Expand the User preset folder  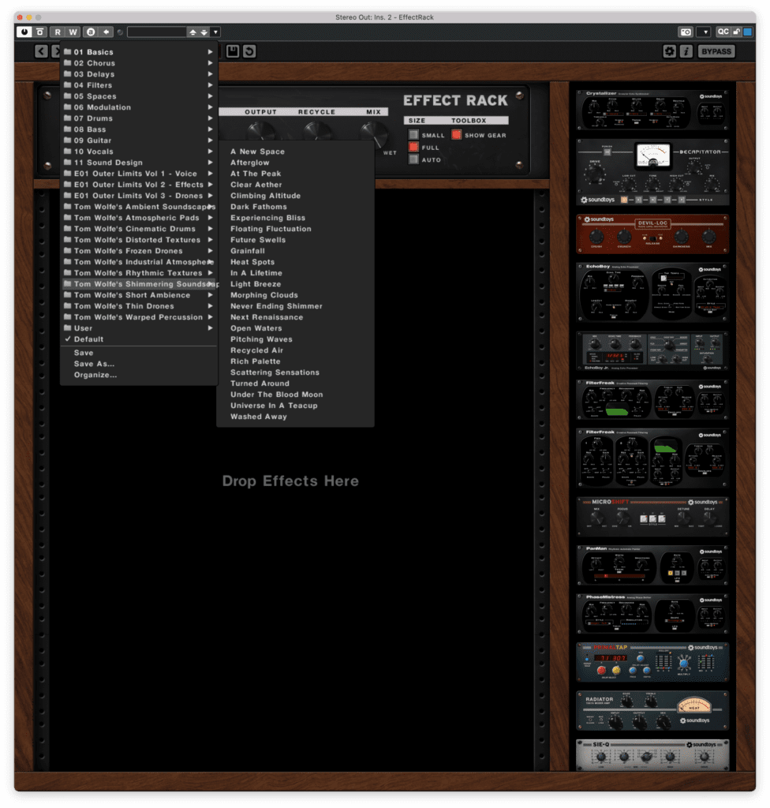139,328
